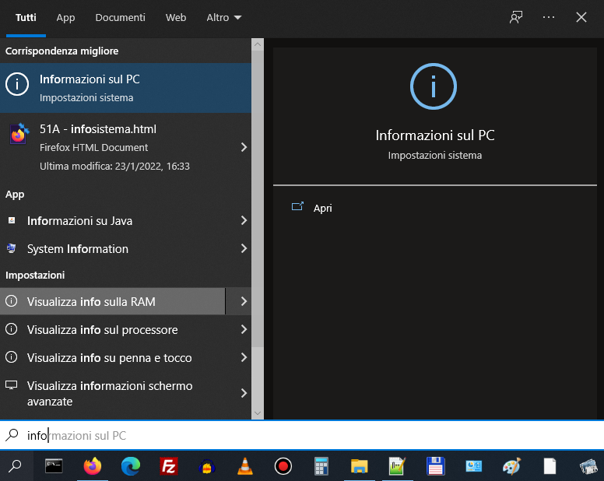604x481 pixels.
Task: Expand options for informazioni schermo avanzate
Action: click(x=244, y=393)
